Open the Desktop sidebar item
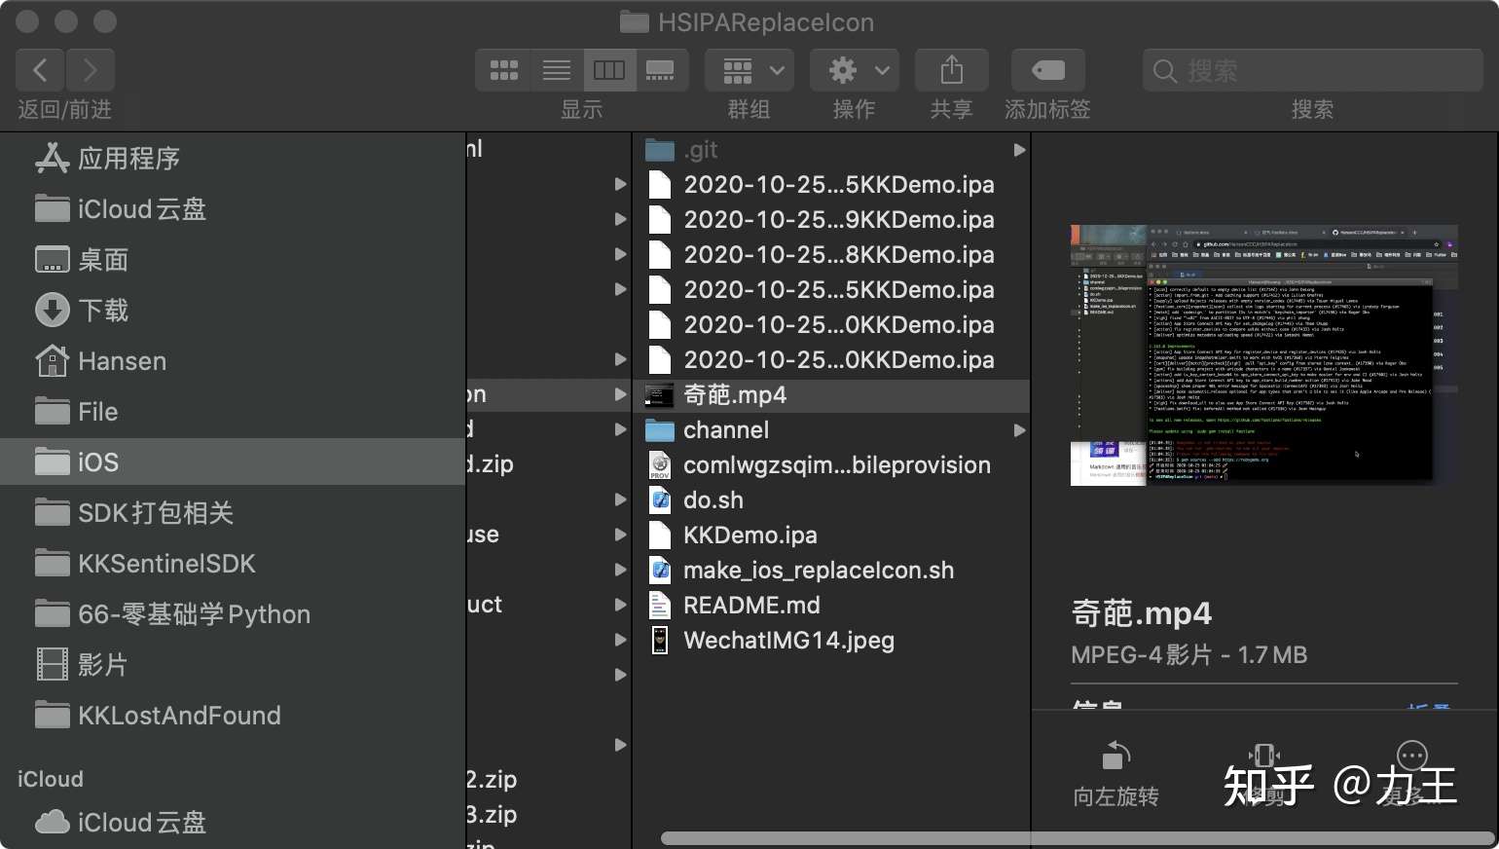 pyautogui.click(x=234, y=260)
